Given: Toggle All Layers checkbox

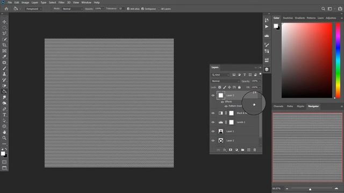Looking at the screenshot, I should pyautogui.click(x=159, y=9).
